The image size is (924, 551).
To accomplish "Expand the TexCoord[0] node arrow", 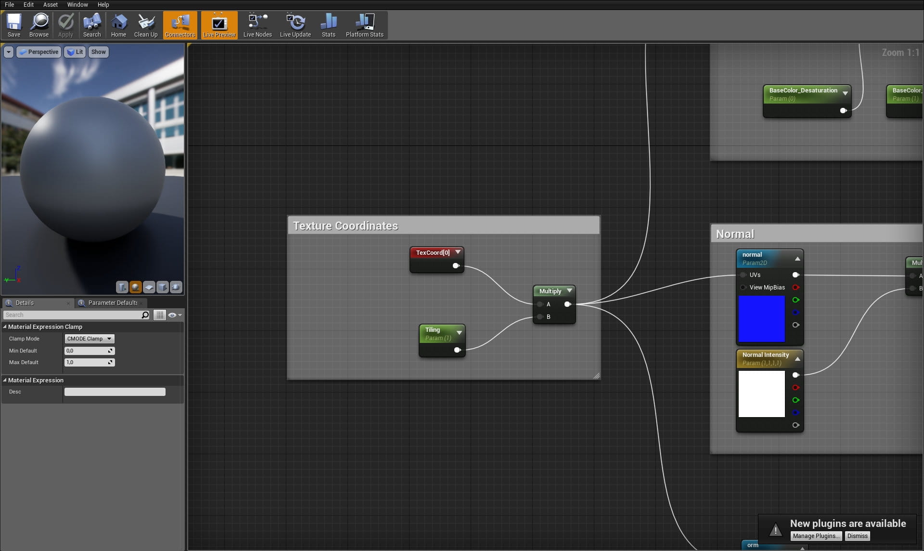I will coord(458,252).
